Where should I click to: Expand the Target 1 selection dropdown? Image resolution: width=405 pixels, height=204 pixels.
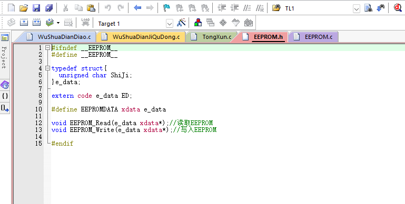170,24
